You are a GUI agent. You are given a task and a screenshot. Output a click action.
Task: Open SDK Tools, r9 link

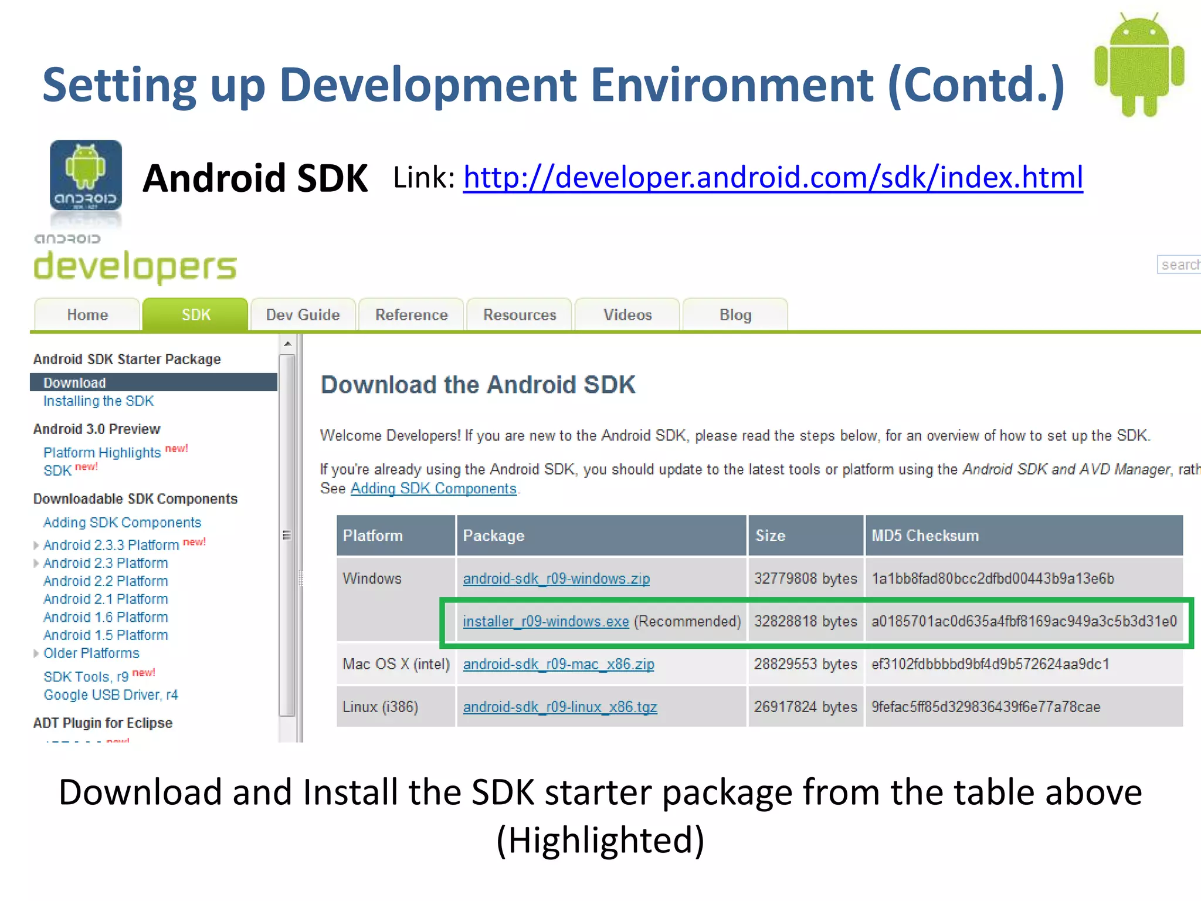coord(86,677)
